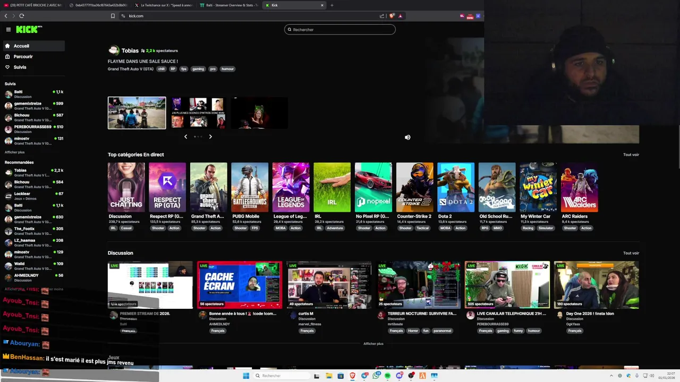Open AHMEDLNDY in recommended channels
The width and height of the screenshot is (680, 382).
[34, 277]
